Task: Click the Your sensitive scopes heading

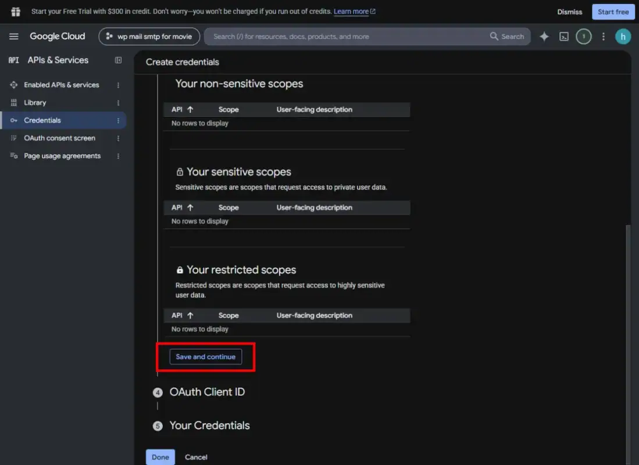Action: tap(238, 172)
